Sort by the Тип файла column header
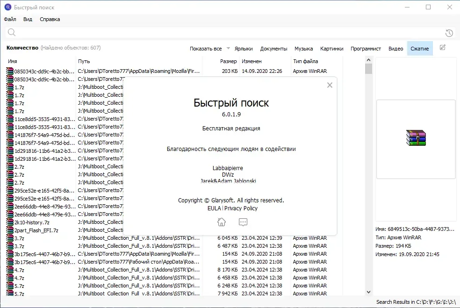Viewport: 460px width, 308px height. [x=305, y=61]
